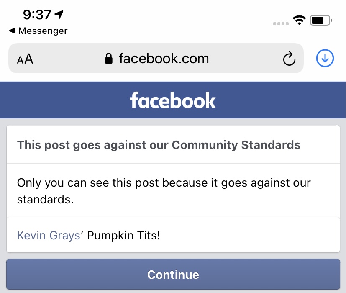Tap the padlock security icon

pyautogui.click(x=108, y=58)
